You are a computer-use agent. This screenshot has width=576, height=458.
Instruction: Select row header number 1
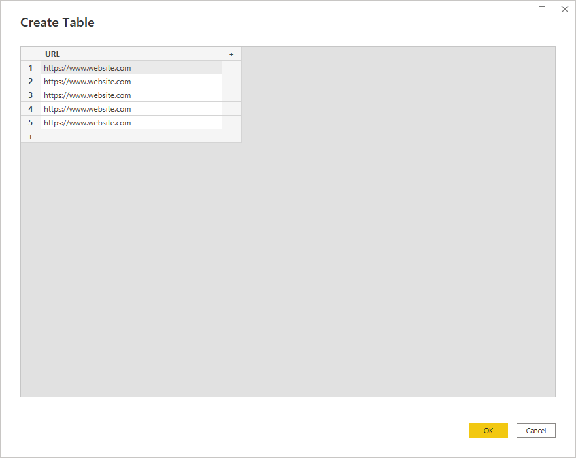click(x=31, y=67)
